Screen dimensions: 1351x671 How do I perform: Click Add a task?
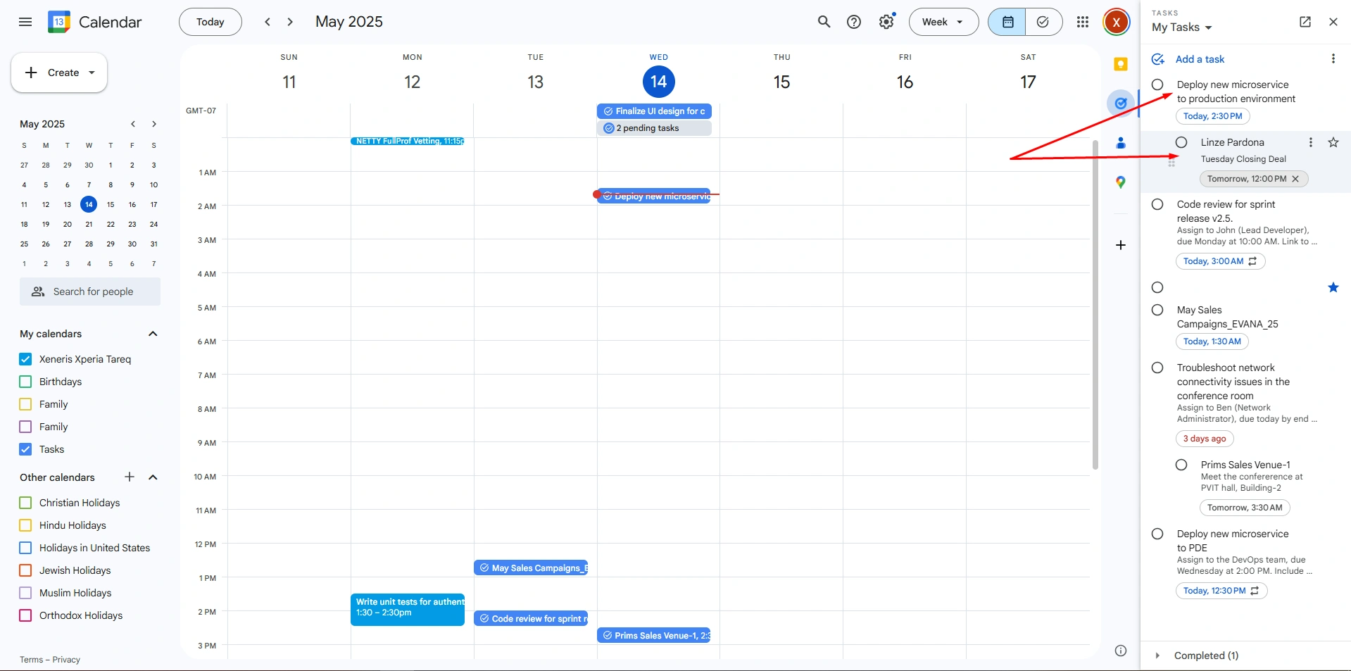1200,59
